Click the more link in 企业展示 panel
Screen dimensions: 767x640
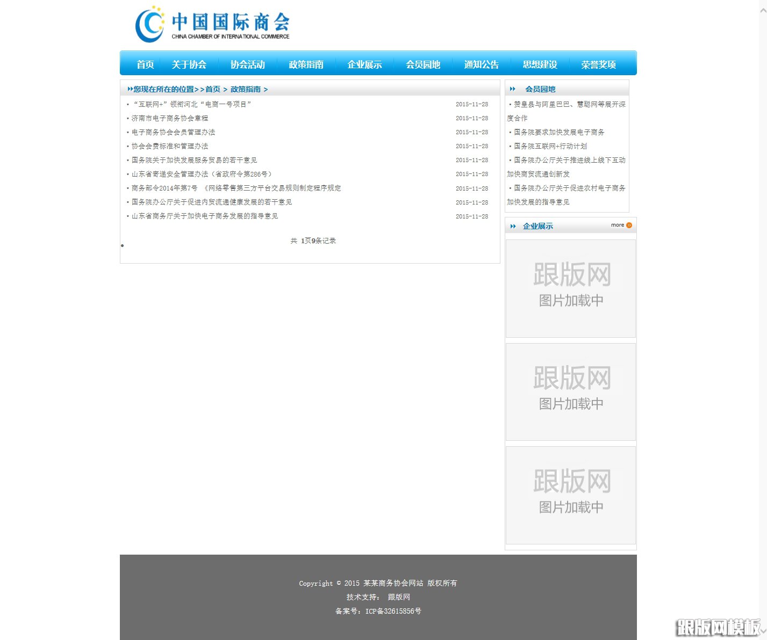pyautogui.click(x=618, y=225)
